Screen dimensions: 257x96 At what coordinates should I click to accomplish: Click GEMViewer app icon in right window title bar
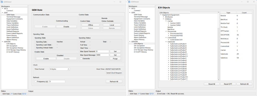[x=129, y=2]
